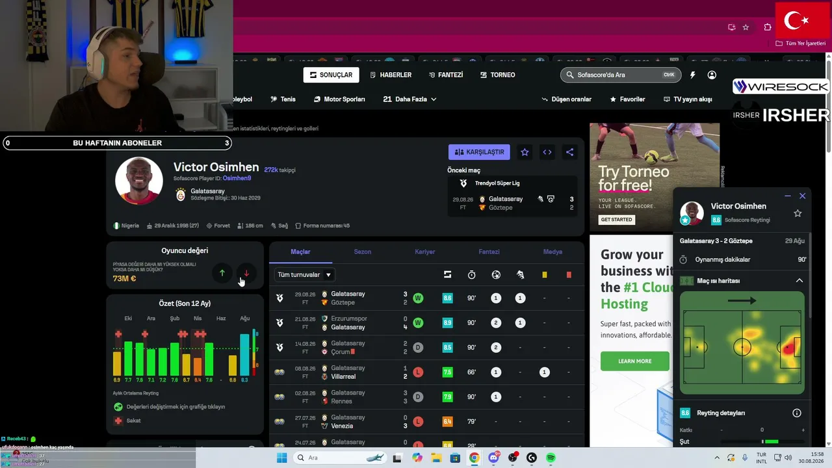This screenshot has width=832, height=468.
Task: Click LEARN MORE on the hosting ad
Action: [635, 361]
